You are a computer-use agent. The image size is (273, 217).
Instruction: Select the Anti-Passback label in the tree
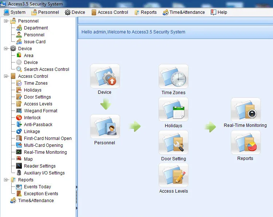point(38,125)
